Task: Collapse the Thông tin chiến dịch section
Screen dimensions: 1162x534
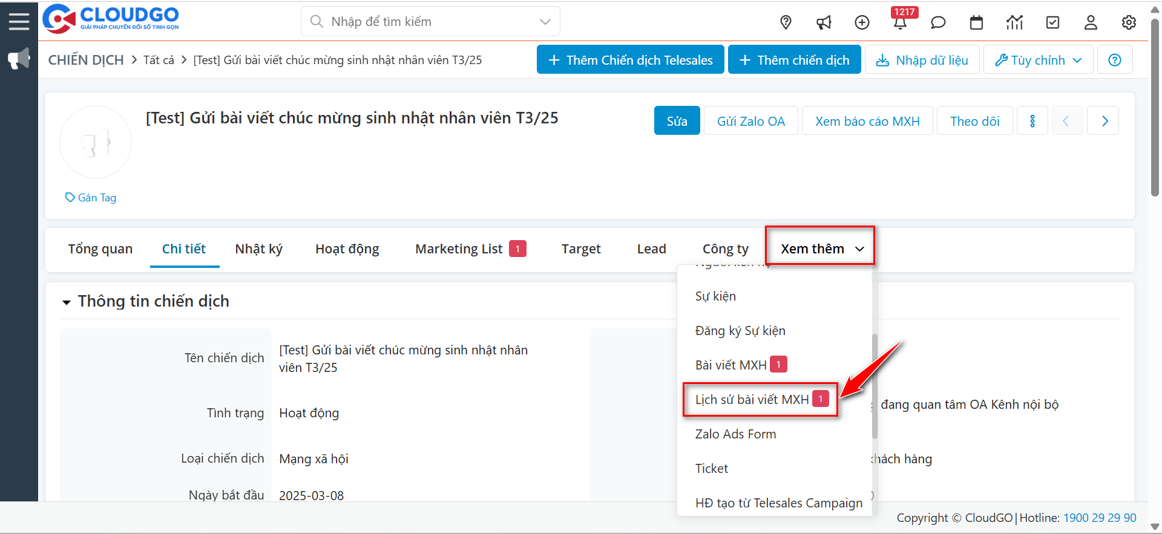Action: click(67, 302)
